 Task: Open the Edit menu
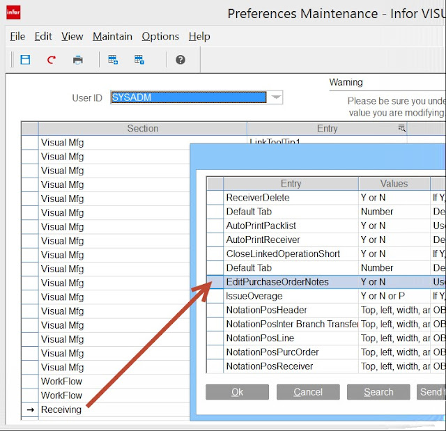point(43,36)
